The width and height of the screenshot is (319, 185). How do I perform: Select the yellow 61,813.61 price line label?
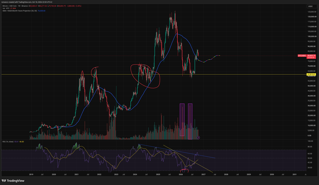(x=311, y=74)
